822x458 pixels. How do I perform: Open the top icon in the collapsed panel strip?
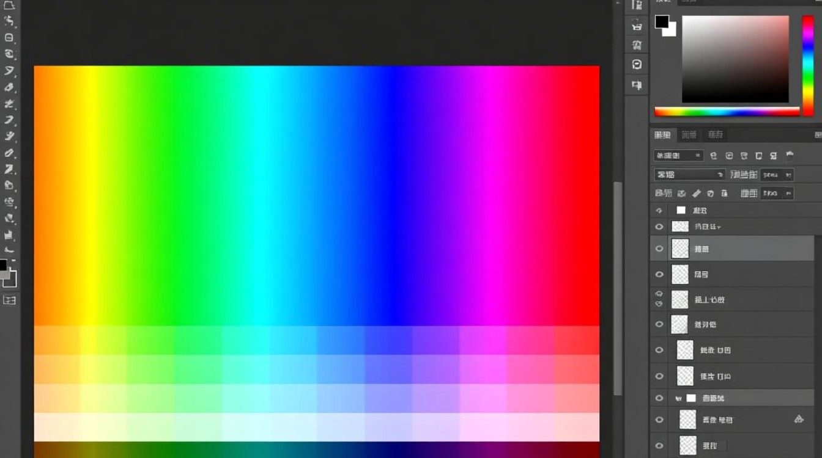[x=637, y=5]
